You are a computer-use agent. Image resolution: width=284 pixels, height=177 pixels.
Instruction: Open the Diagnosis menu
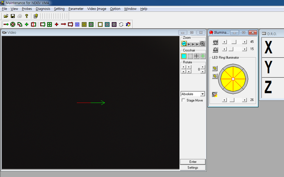coord(43,8)
